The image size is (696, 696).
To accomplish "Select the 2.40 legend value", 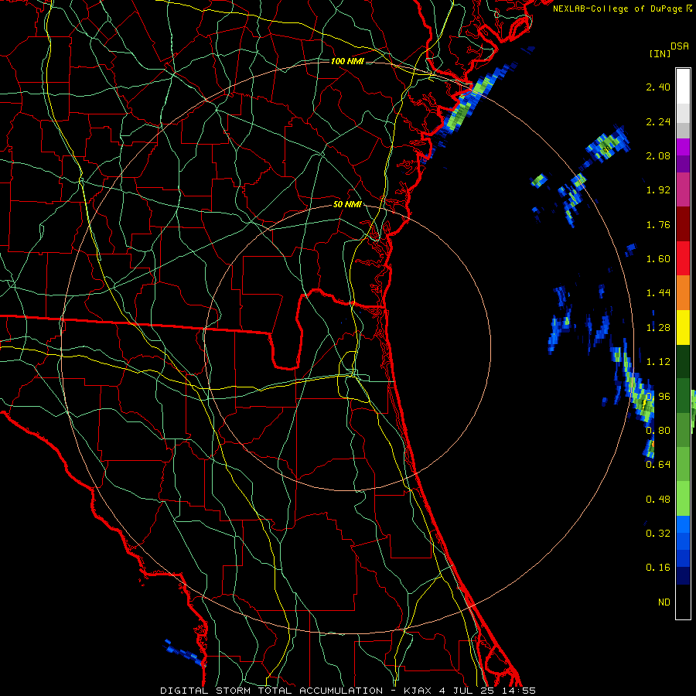I will (x=658, y=87).
